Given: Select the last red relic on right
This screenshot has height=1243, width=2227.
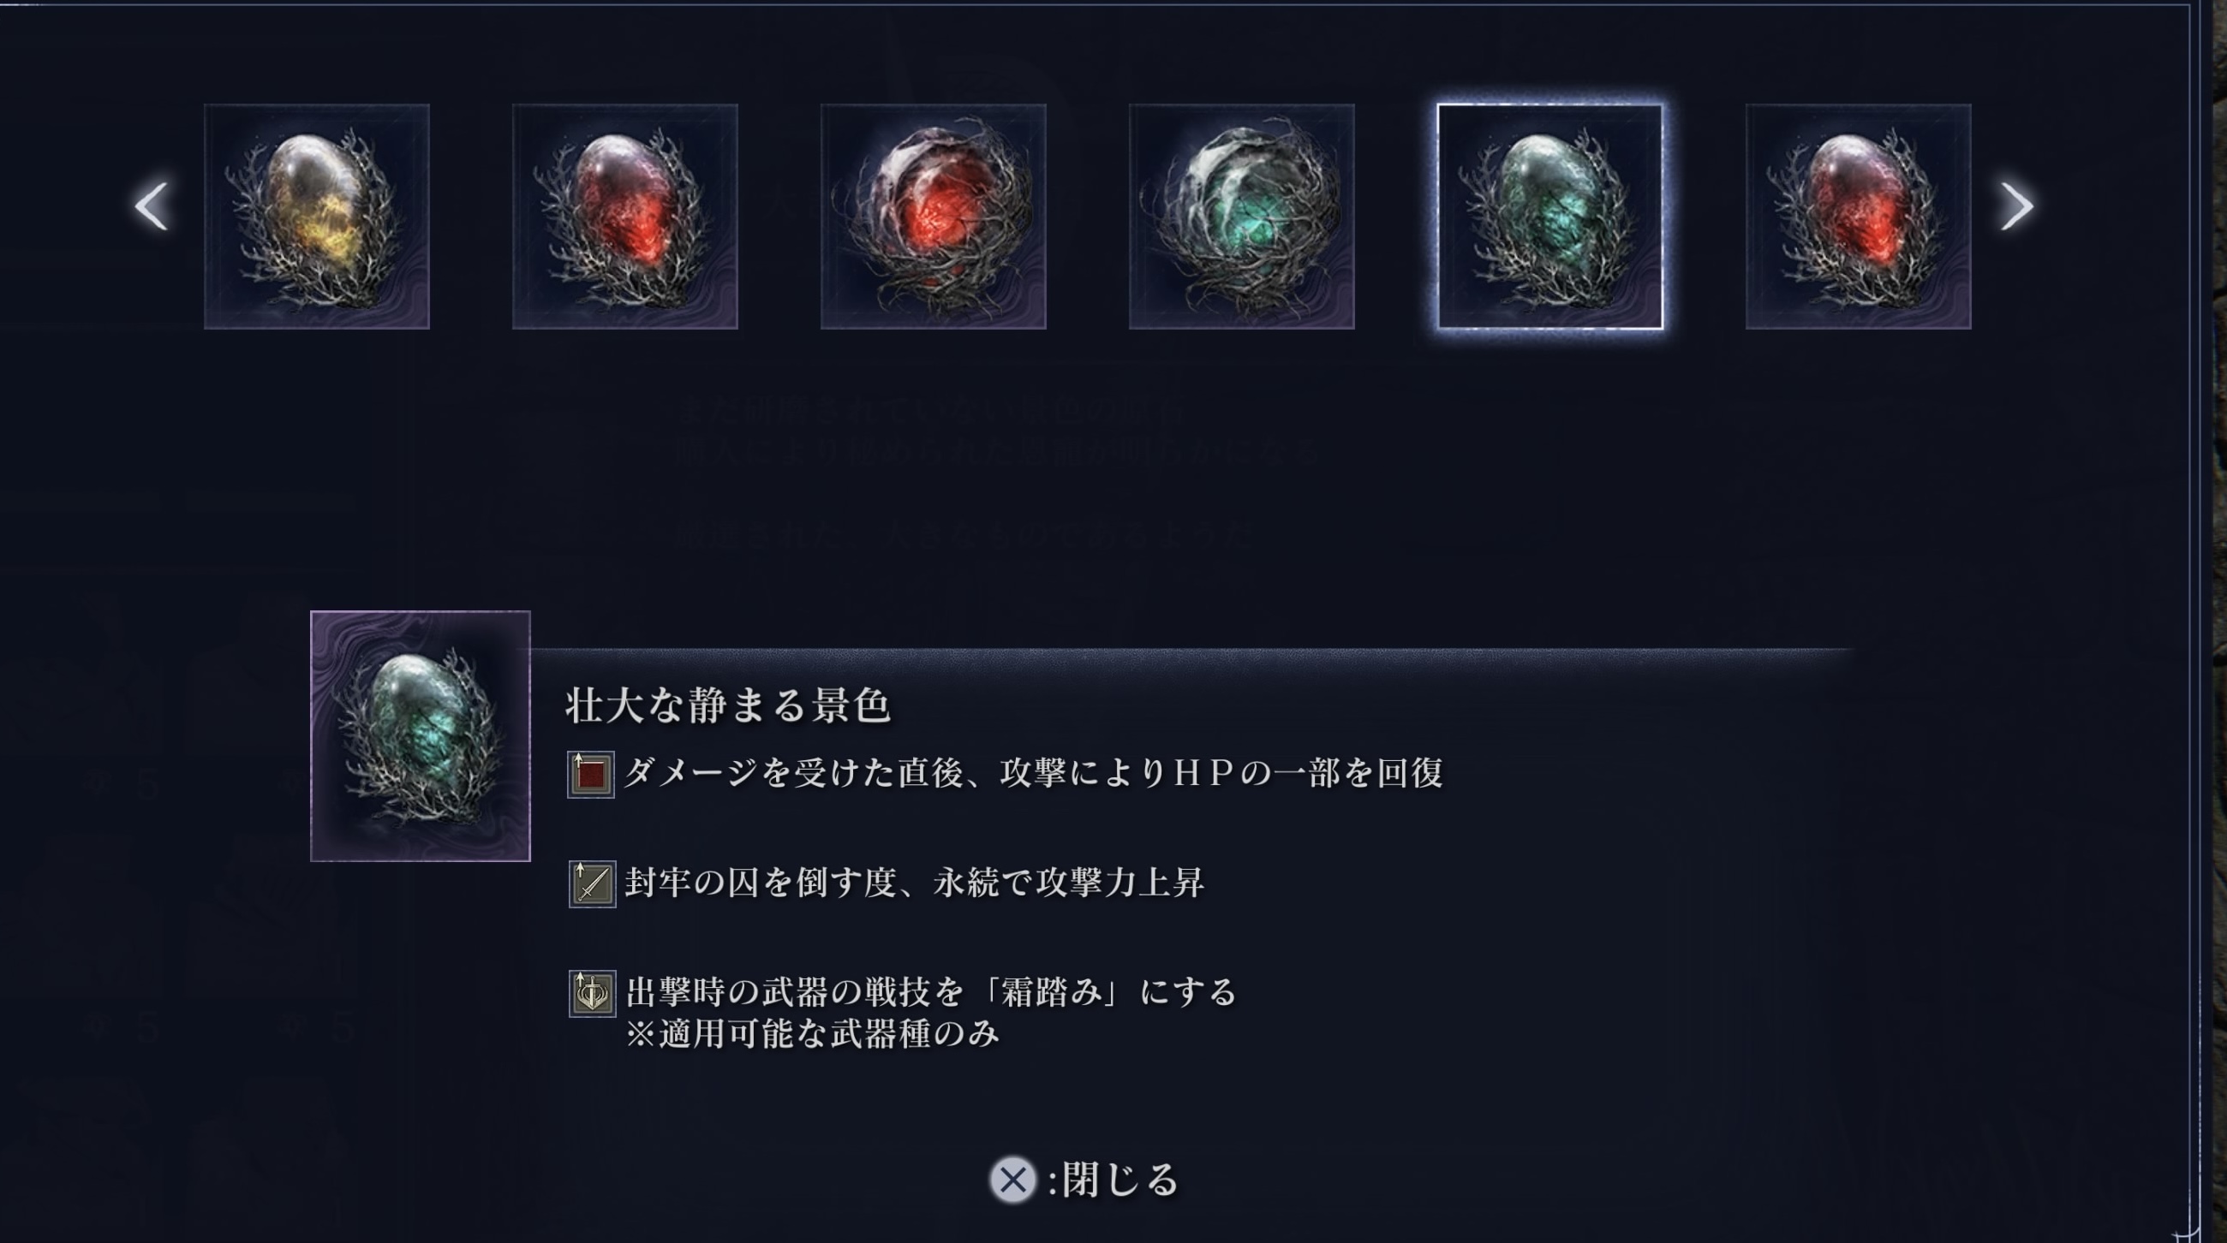Looking at the screenshot, I should tap(1859, 217).
